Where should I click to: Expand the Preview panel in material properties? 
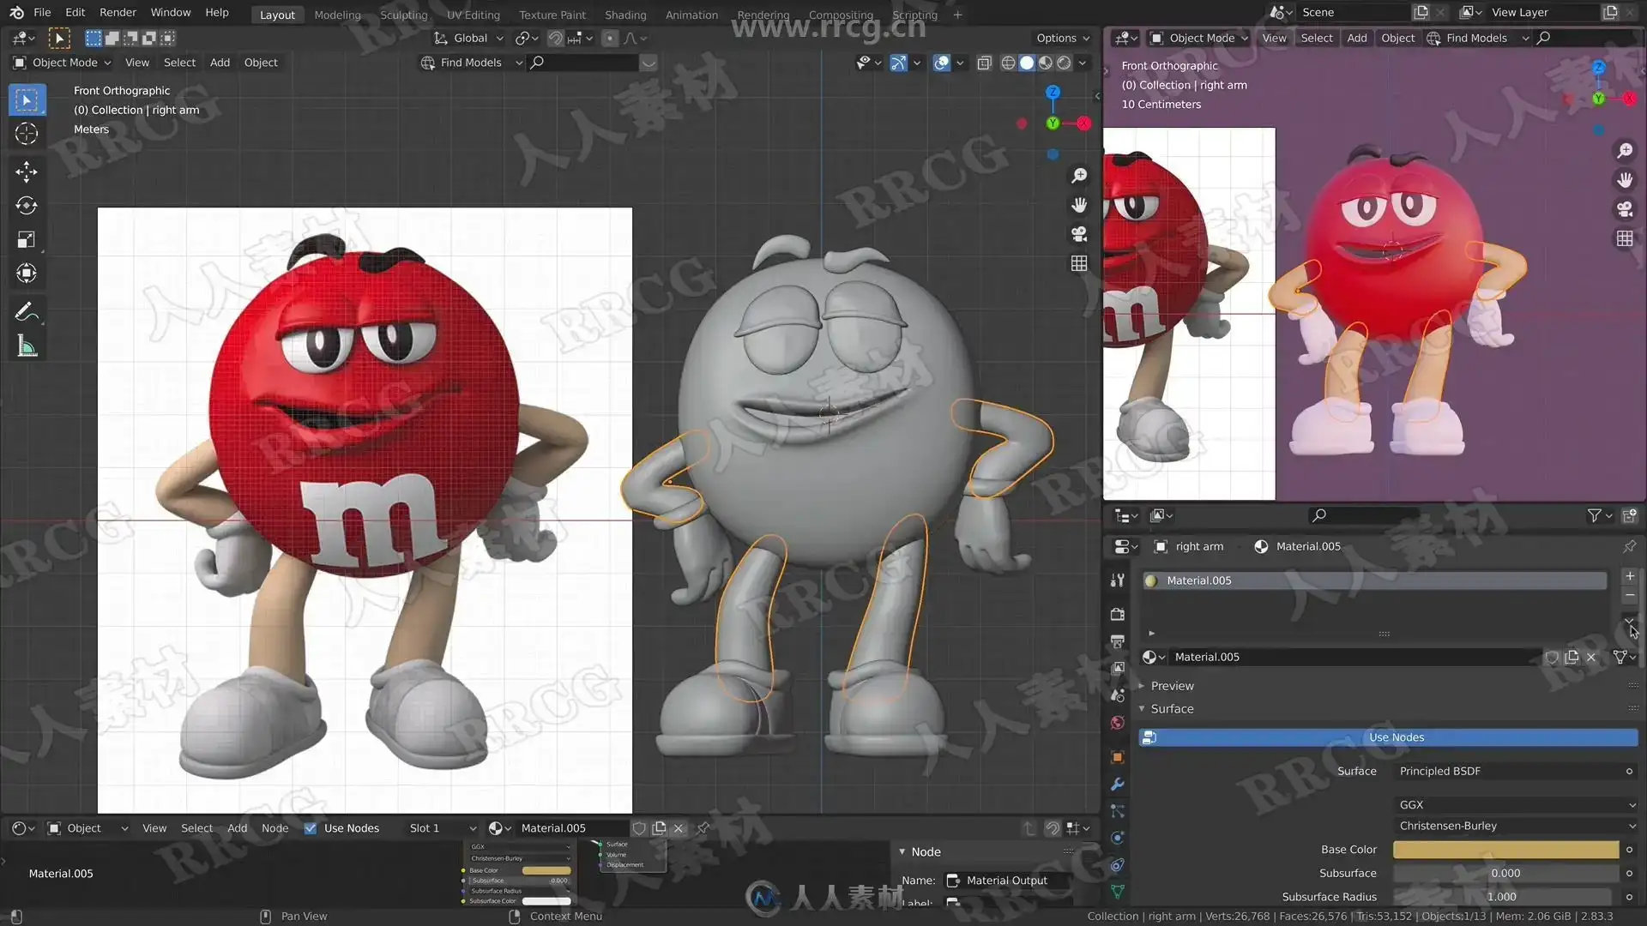click(1172, 686)
